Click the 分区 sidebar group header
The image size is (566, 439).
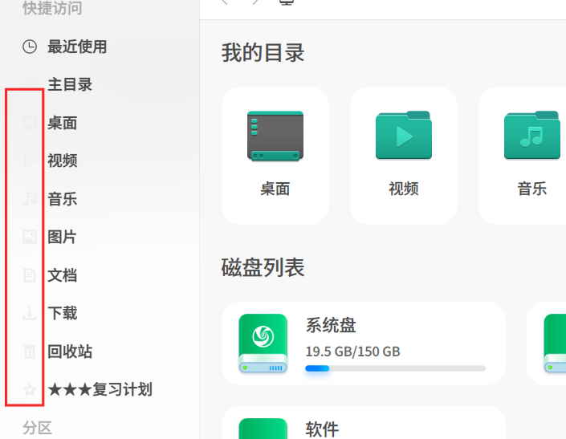click(x=37, y=429)
